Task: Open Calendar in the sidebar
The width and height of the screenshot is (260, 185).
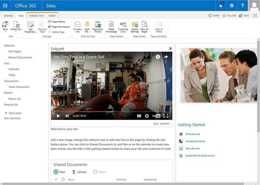Action: click(x=14, y=69)
